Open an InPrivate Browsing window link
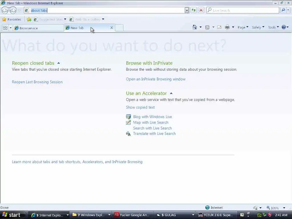 coord(156,79)
